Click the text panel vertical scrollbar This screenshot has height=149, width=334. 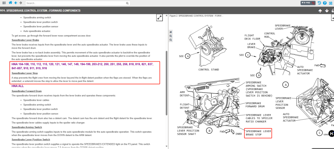166,83
